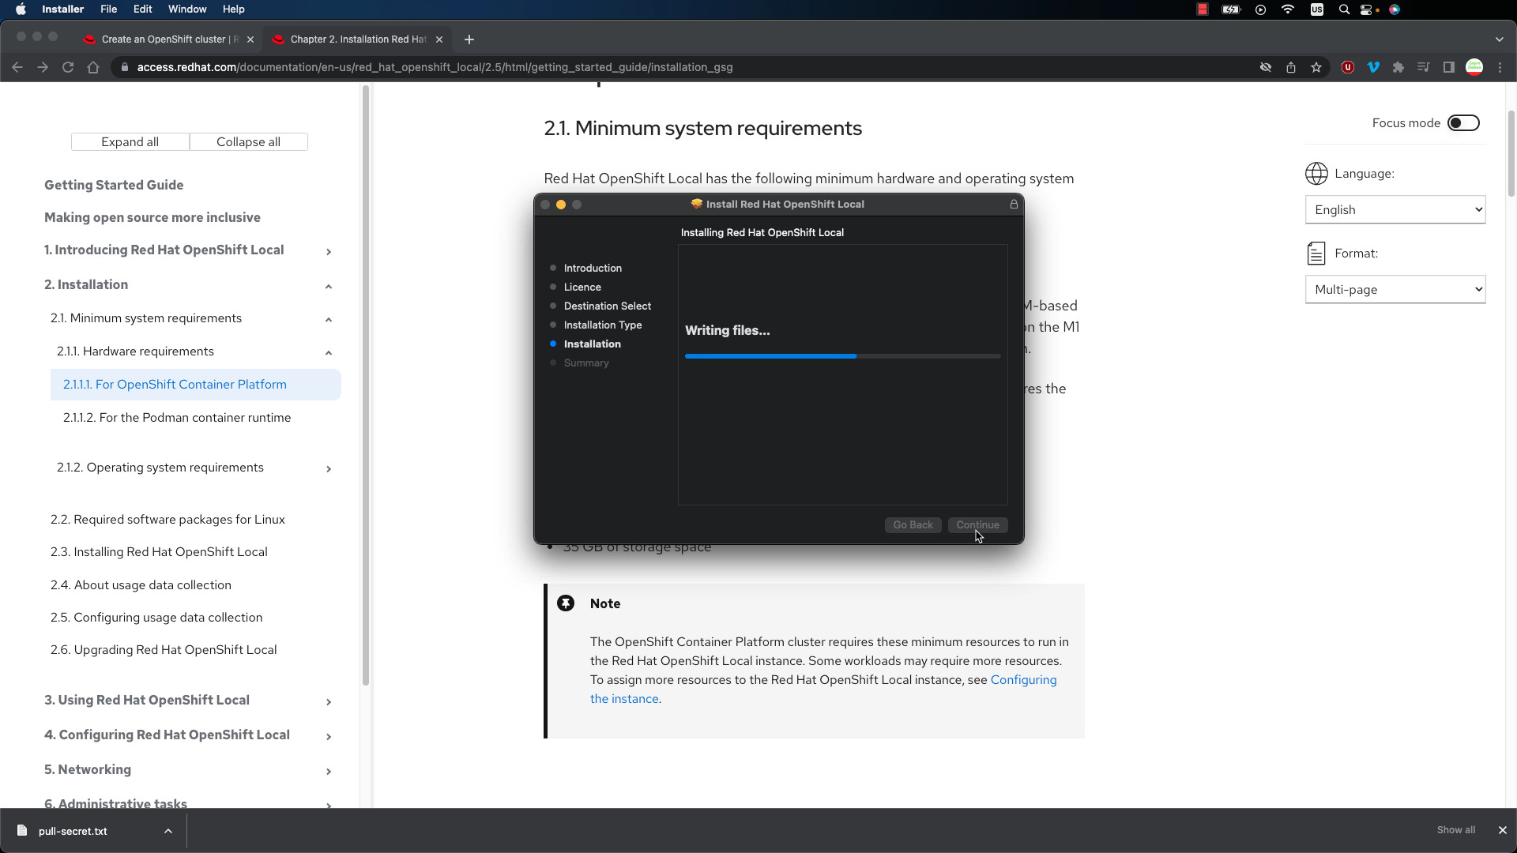
Task: Click the WiFi status icon in menu bar
Action: (1287, 9)
